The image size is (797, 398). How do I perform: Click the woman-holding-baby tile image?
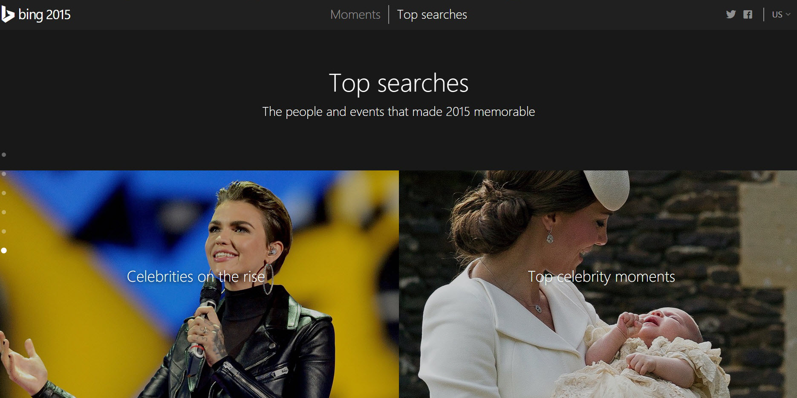(x=598, y=284)
